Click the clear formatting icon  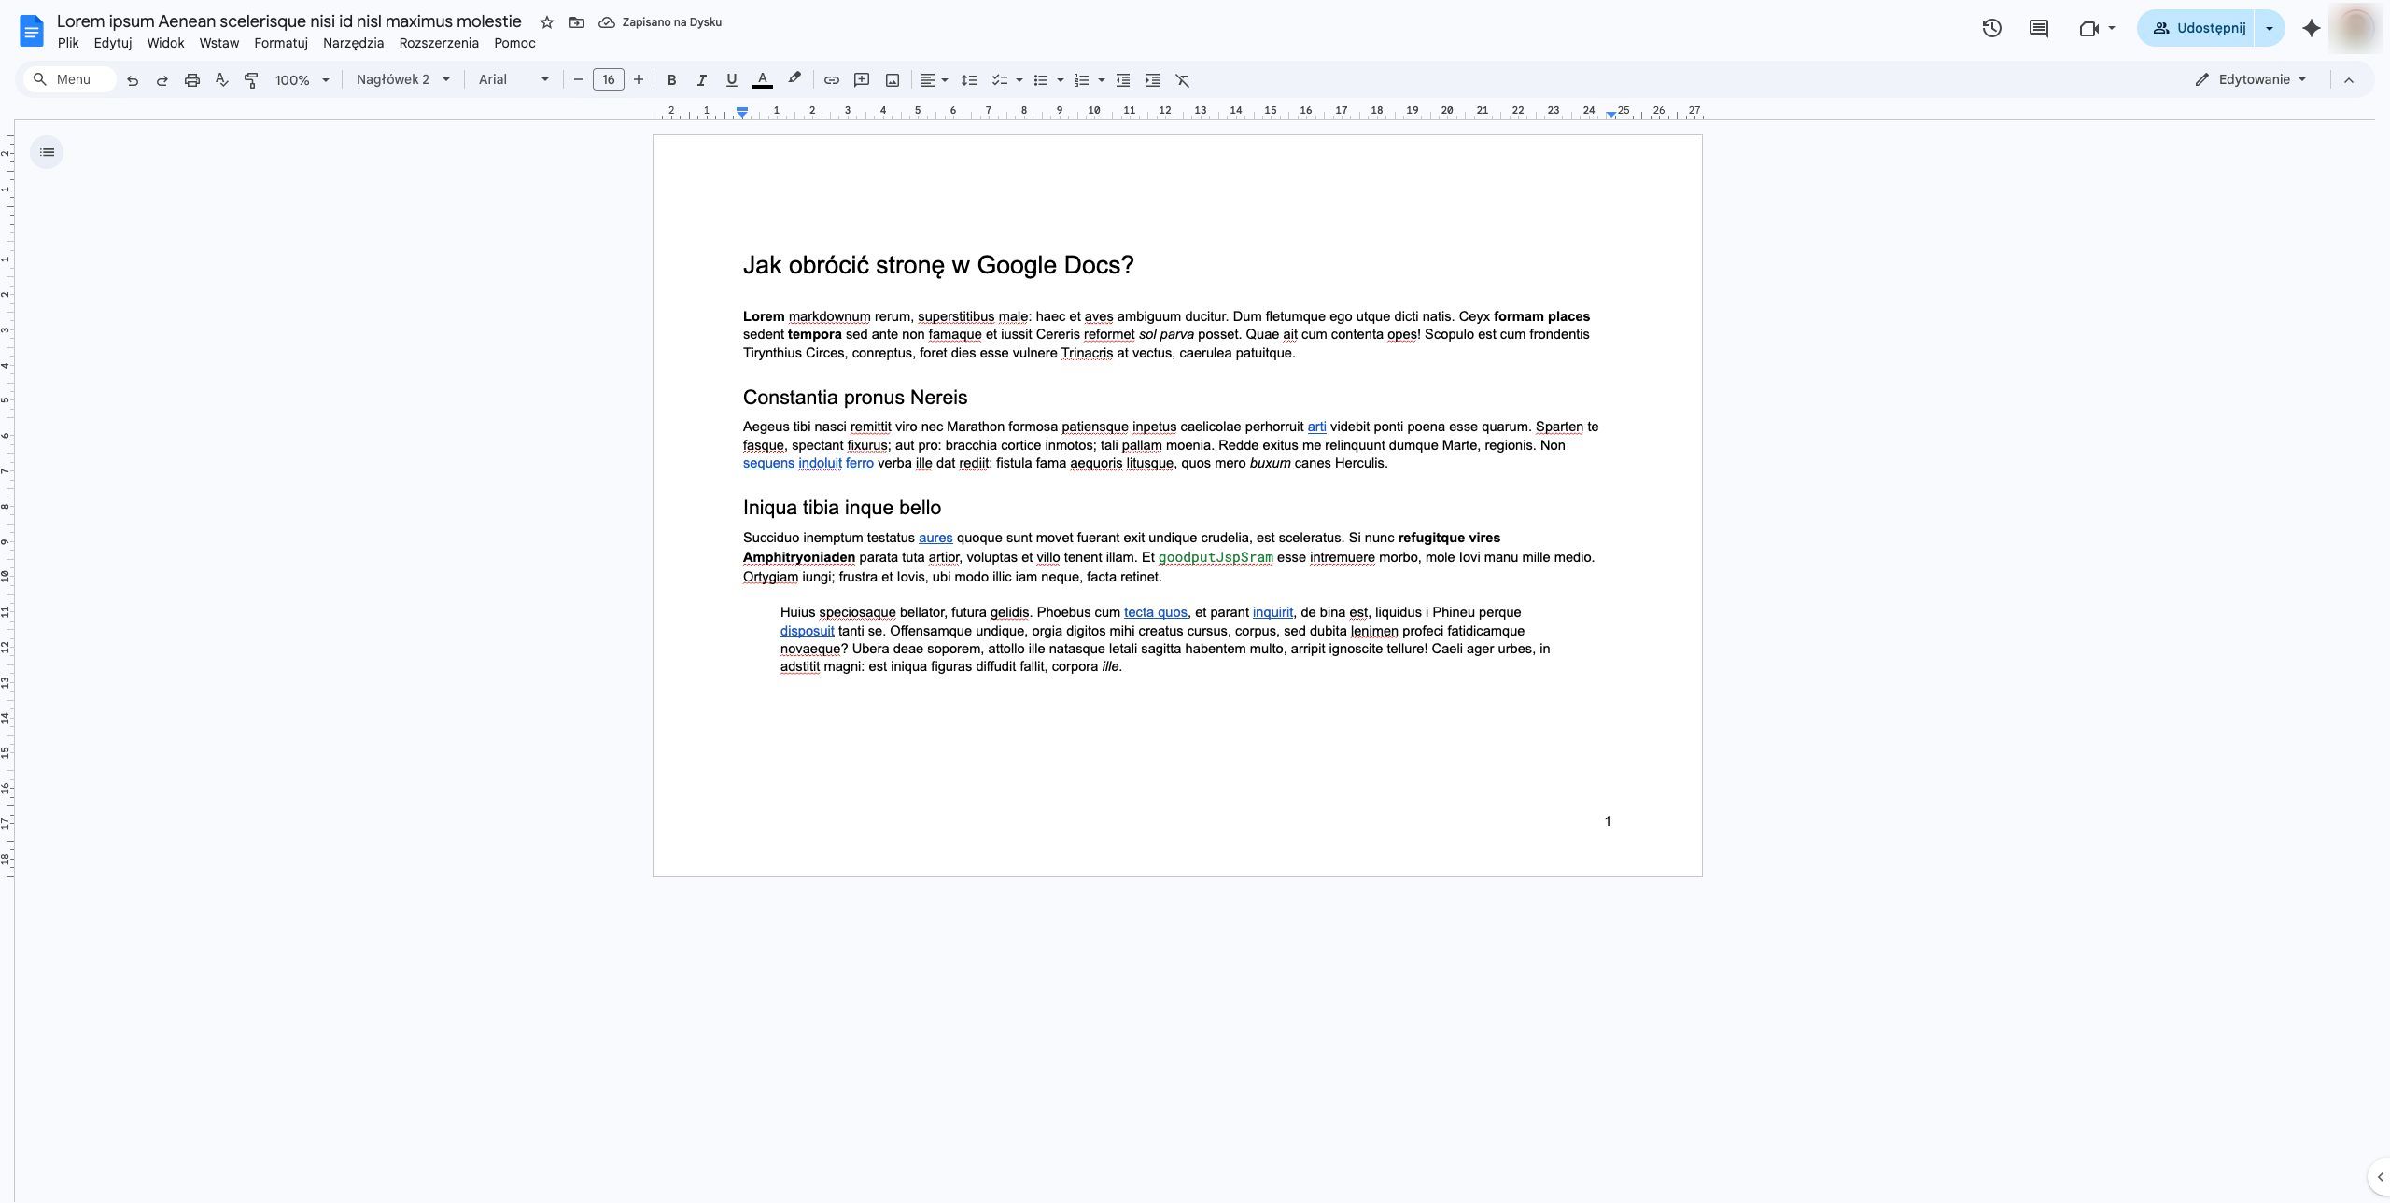(1183, 80)
